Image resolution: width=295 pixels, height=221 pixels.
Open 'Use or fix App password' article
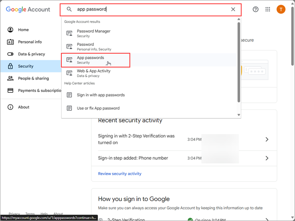coord(98,108)
